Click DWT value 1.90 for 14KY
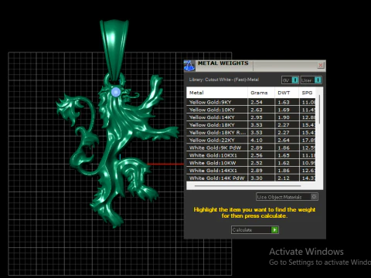The image size is (371, 278). pyautogui.click(x=284, y=117)
